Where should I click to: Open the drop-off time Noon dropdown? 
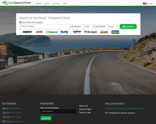pyautogui.click(x=113, y=27)
